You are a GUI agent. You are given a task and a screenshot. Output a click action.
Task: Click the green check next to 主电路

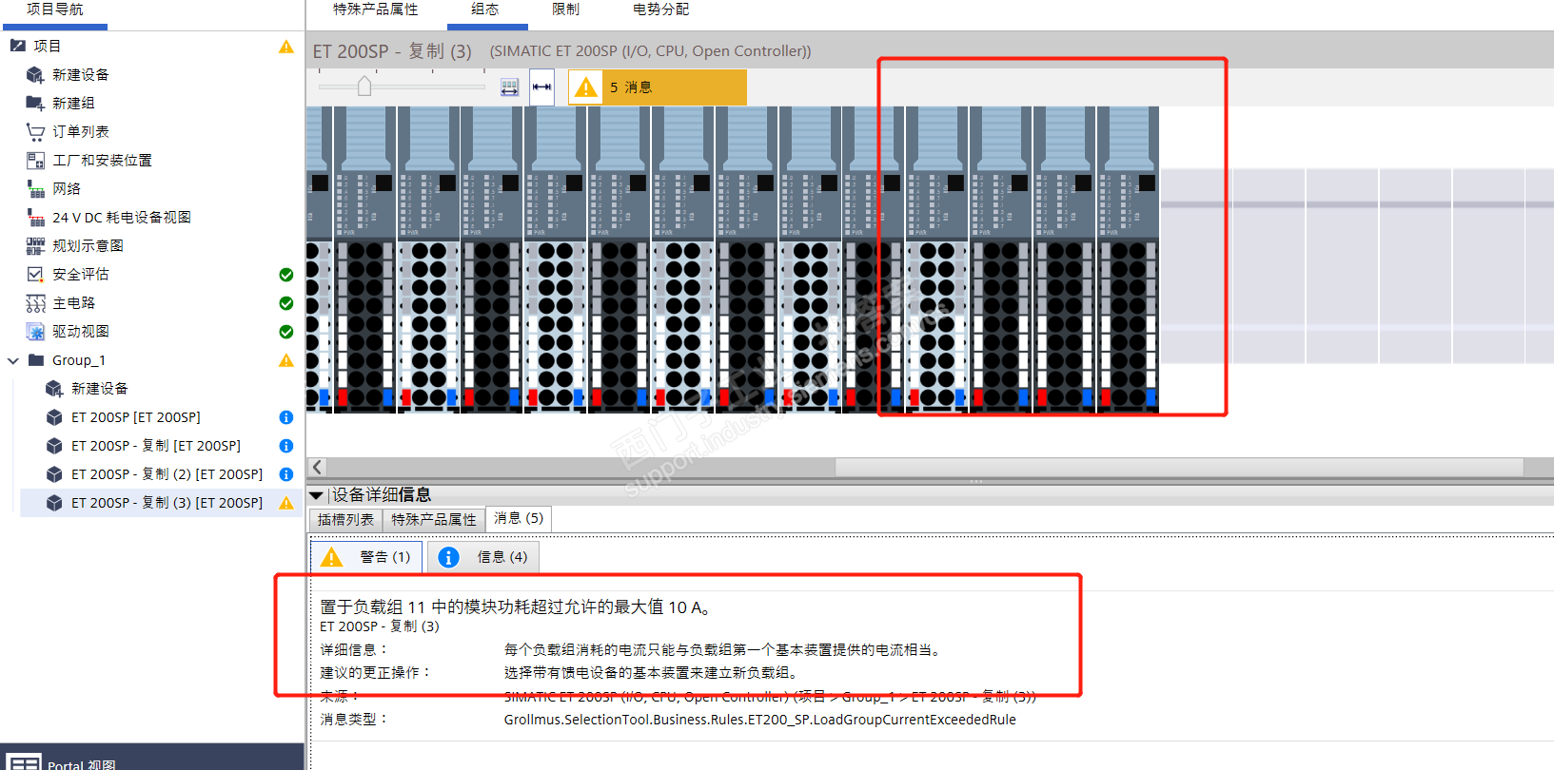point(285,303)
